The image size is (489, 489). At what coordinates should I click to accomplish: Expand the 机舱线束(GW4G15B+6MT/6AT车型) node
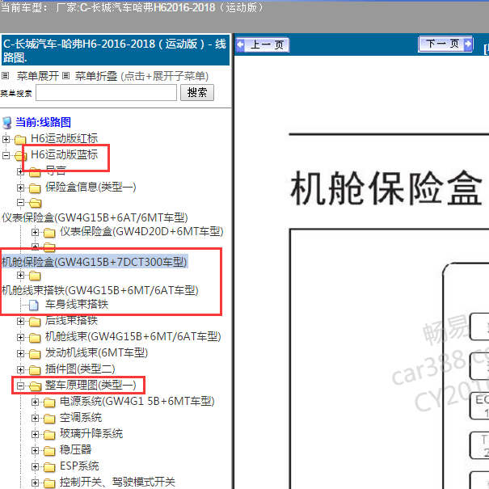[20, 337]
